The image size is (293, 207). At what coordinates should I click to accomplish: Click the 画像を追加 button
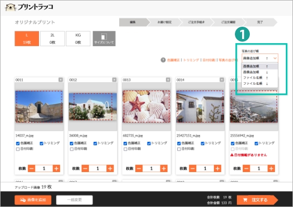[x=33, y=200]
